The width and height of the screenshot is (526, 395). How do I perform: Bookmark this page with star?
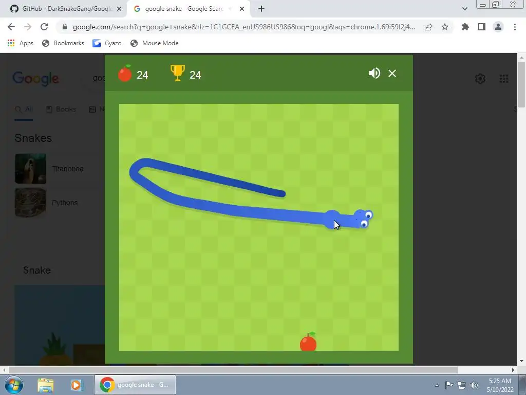pos(445,27)
